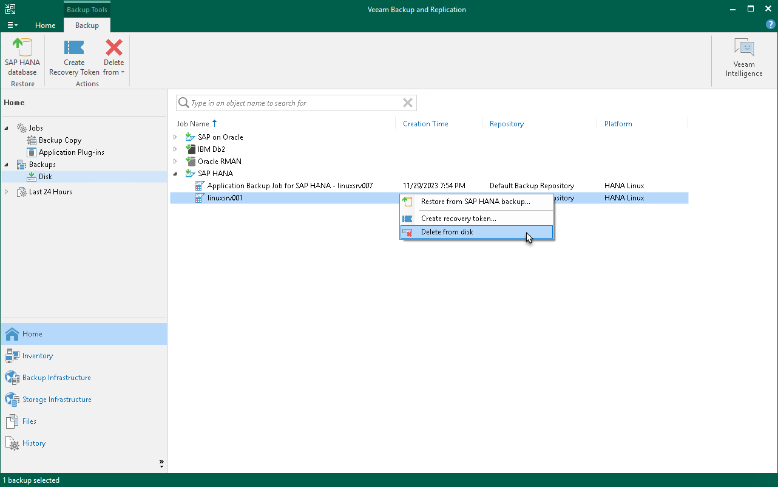Open Veeam Intelligence panel

tap(743, 58)
